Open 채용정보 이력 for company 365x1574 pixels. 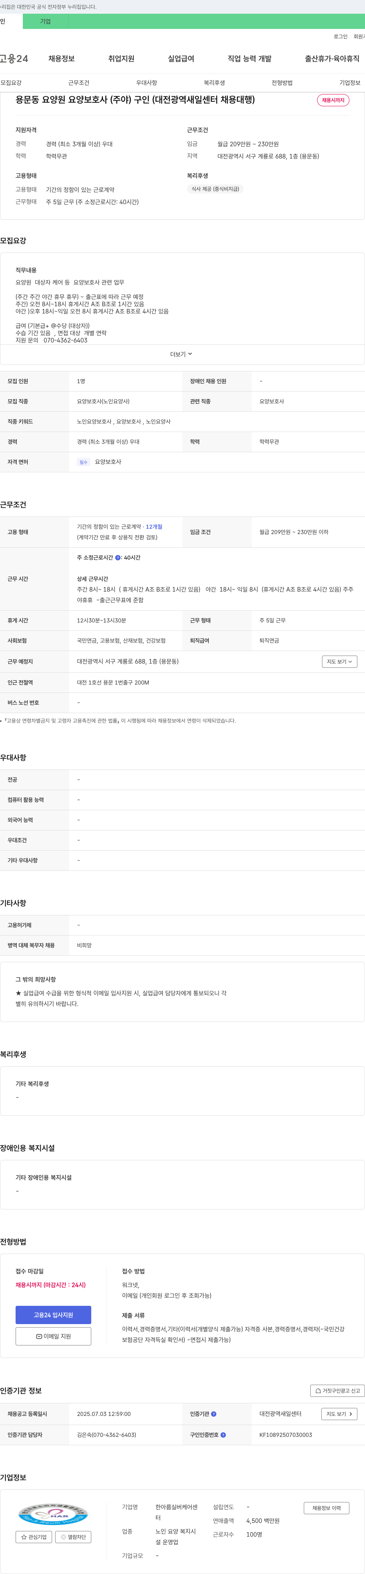[x=327, y=1508]
